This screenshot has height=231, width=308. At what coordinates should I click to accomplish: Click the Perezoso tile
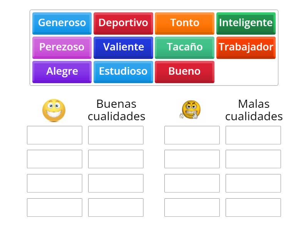pos(62,47)
